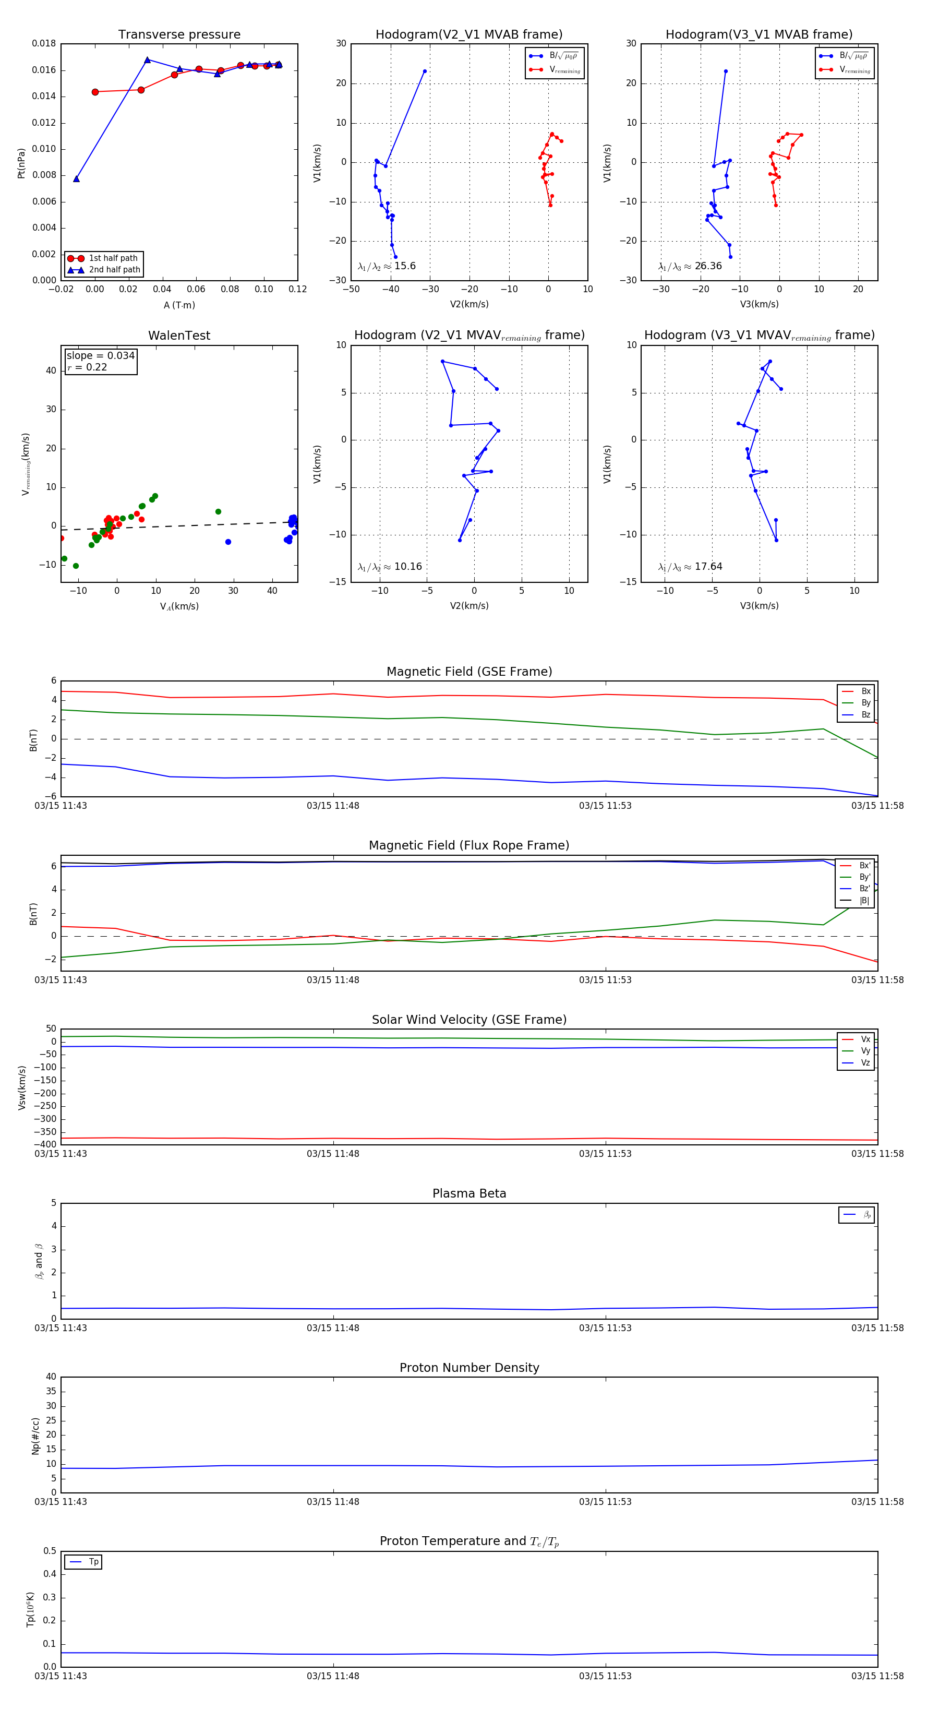Image resolution: width=939 pixels, height=1722 pixels.
Task: Click 'V2(km/s)' axis label under V2_V1 MVAB hodogram
Action: tap(469, 305)
